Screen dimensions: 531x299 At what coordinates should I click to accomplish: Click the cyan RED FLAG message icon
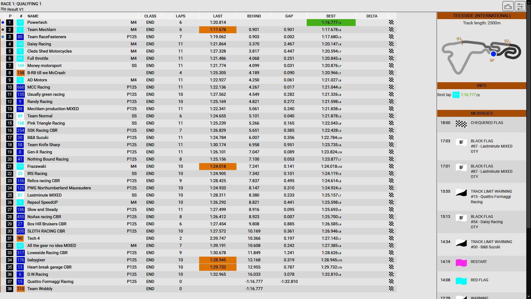pyautogui.click(x=461, y=281)
